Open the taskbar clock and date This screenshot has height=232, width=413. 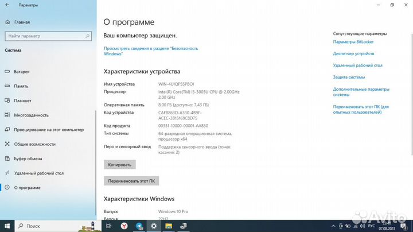[387, 226]
